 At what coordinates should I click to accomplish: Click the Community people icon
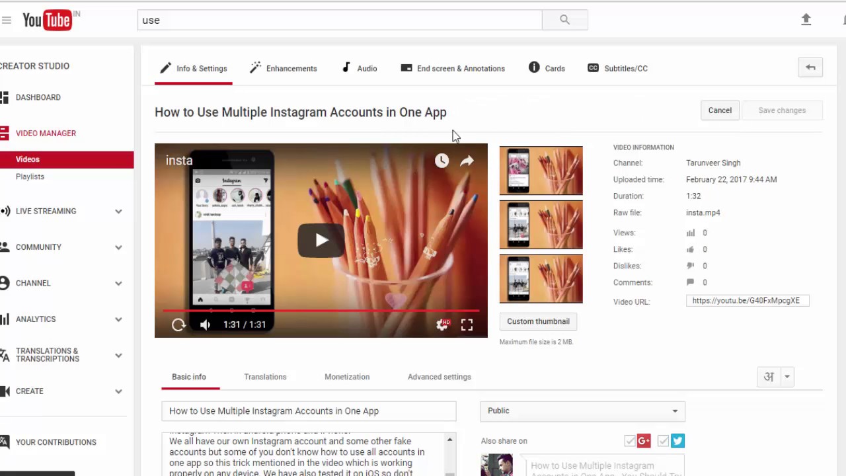click(5, 247)
